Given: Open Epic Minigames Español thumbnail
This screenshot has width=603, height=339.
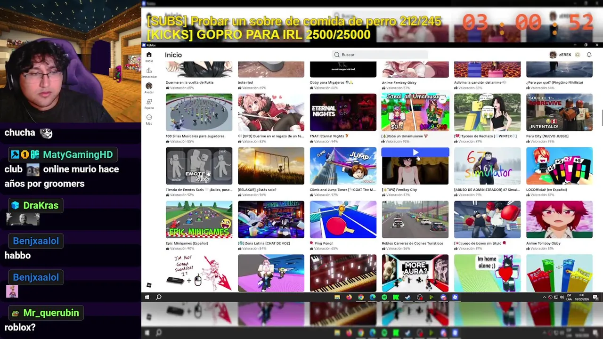Looking at the screenshot, I should pos(199,219).
